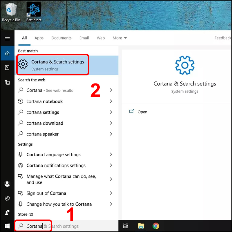Image resolution: width=232 pixels, height=232 pixels.
Task: Open Sign out of Cortana setting
Action: click(x=66, y=193)
